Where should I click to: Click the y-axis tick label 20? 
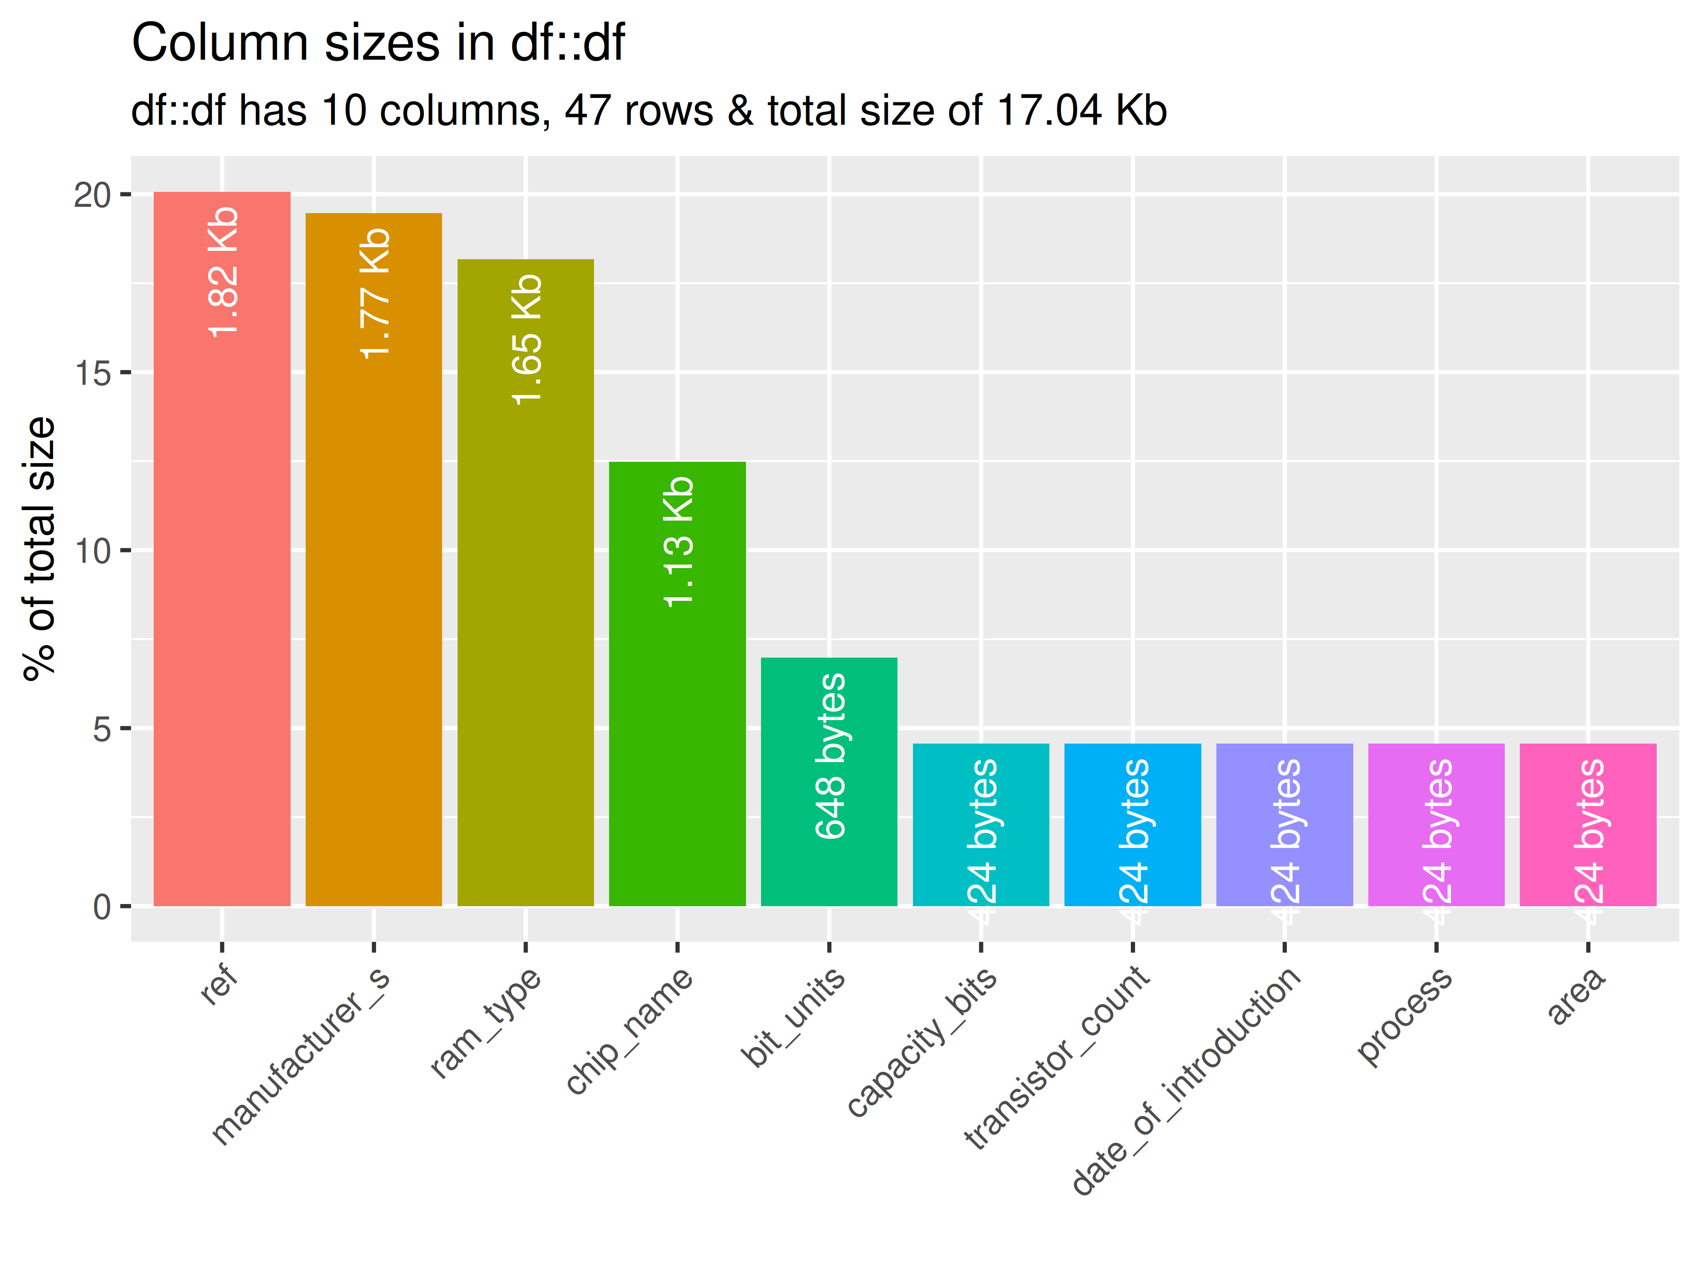[92, 195]
